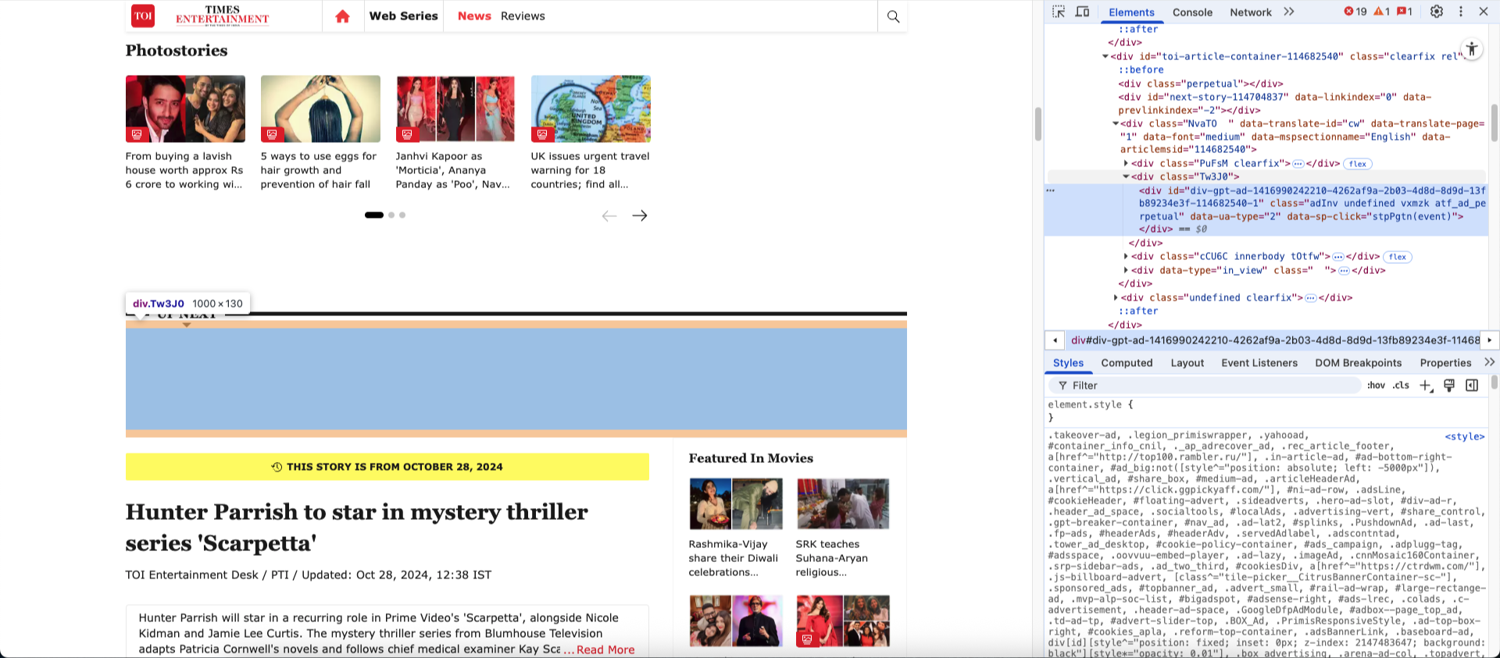The width and height of the screenshot is (1500, 658).
Task: Open the DevTools three-dot customize menu
Action: pos(1461,12)
